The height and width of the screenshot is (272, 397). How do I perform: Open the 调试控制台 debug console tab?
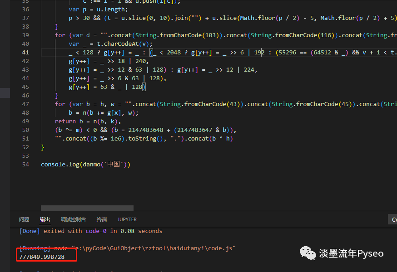[x=73, y=219]
